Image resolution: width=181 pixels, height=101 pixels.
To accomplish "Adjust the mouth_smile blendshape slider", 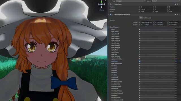I will pyautogui.click(x=157, y=84).
